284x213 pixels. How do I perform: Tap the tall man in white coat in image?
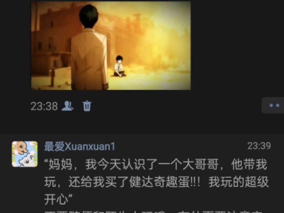pyautogui.click(x=90, y=47)
